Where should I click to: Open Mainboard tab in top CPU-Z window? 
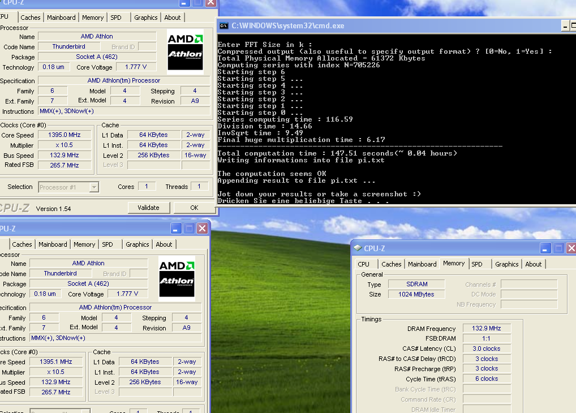click(x=61, y=18)
